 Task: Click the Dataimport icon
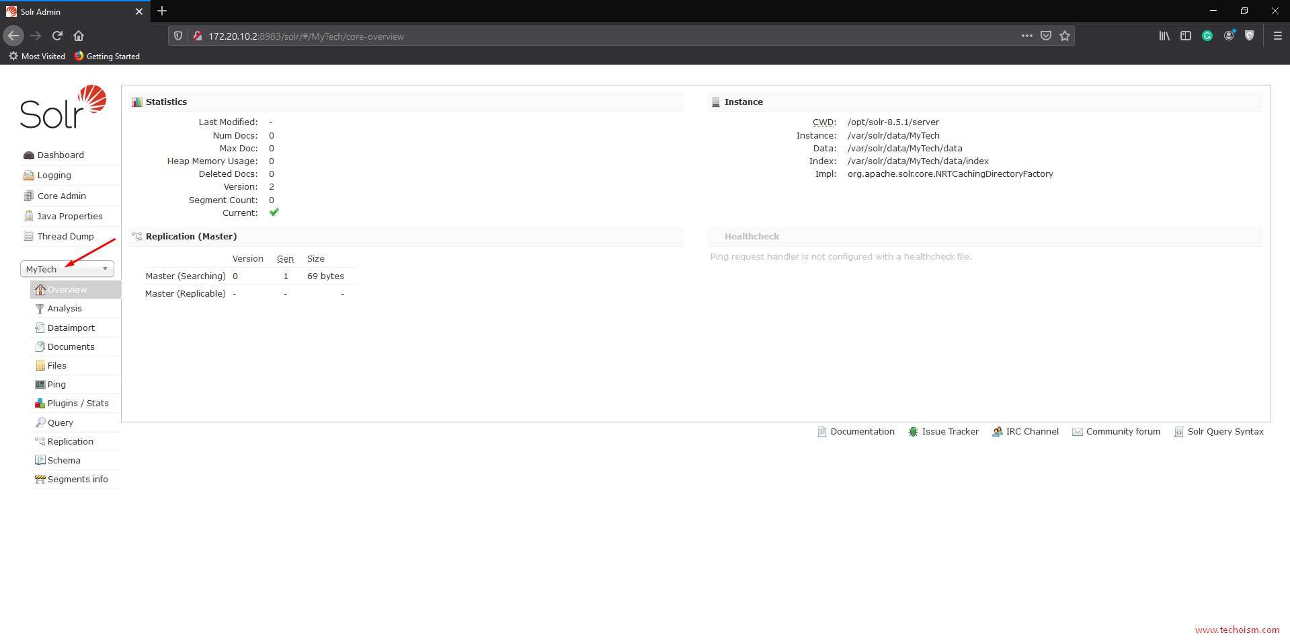(40, 328)
